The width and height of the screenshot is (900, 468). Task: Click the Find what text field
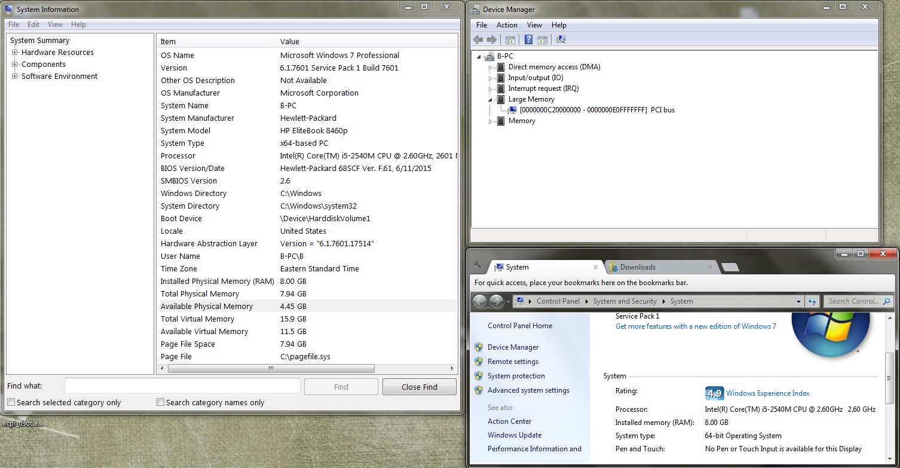coord(182,386)
